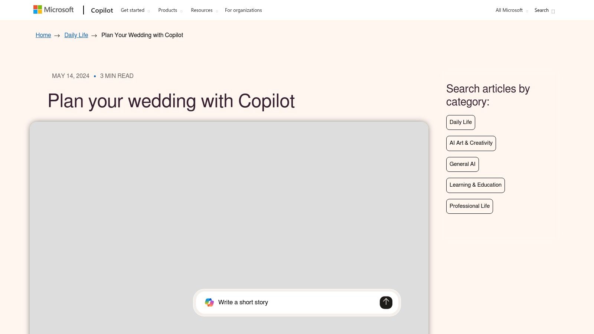Open the Copilot brand home link
594x334 pixels.
102,10
